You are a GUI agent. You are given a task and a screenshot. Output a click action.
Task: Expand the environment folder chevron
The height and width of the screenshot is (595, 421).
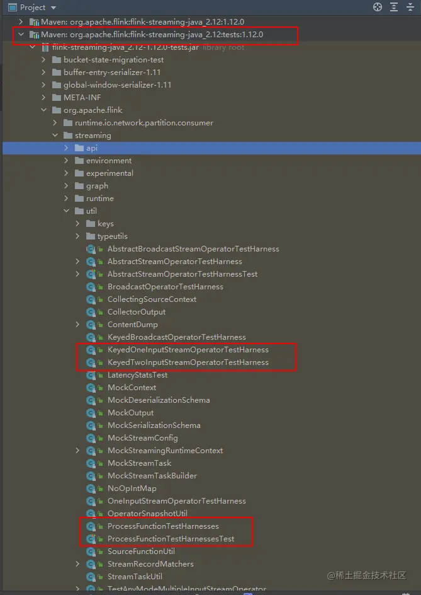(x=66, y=161)
